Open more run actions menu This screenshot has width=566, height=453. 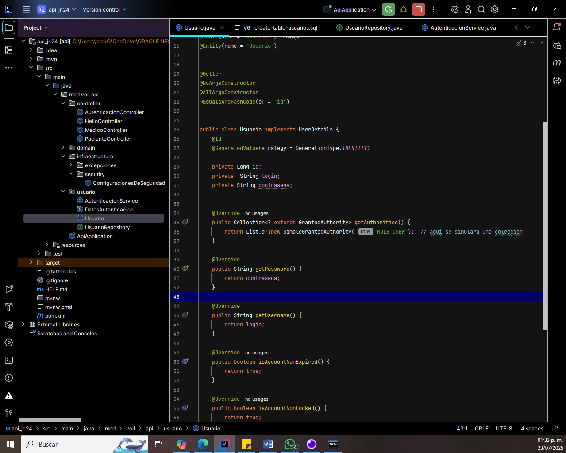tap(434, 9)
